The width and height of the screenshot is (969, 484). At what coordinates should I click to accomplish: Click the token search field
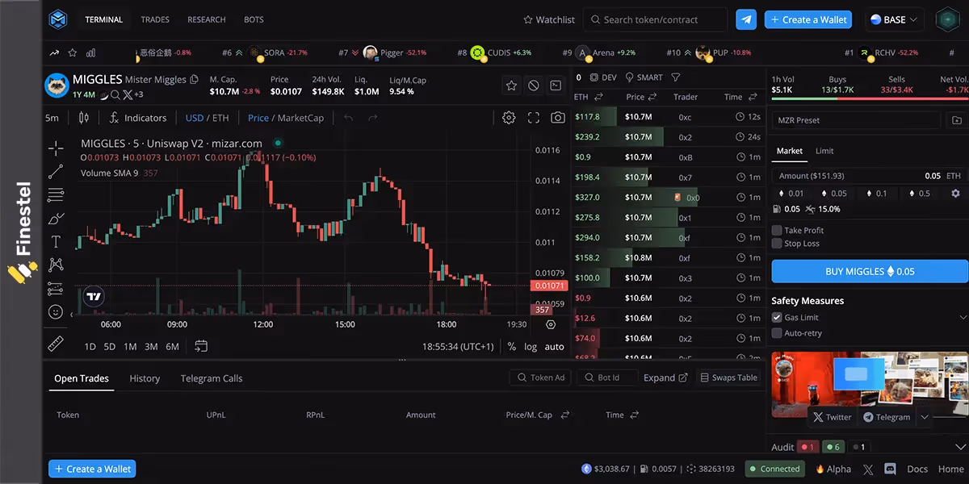pos(656,19)
